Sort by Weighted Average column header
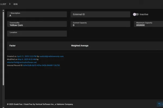Viewport: 163px width, 108px height. [80, 46]
